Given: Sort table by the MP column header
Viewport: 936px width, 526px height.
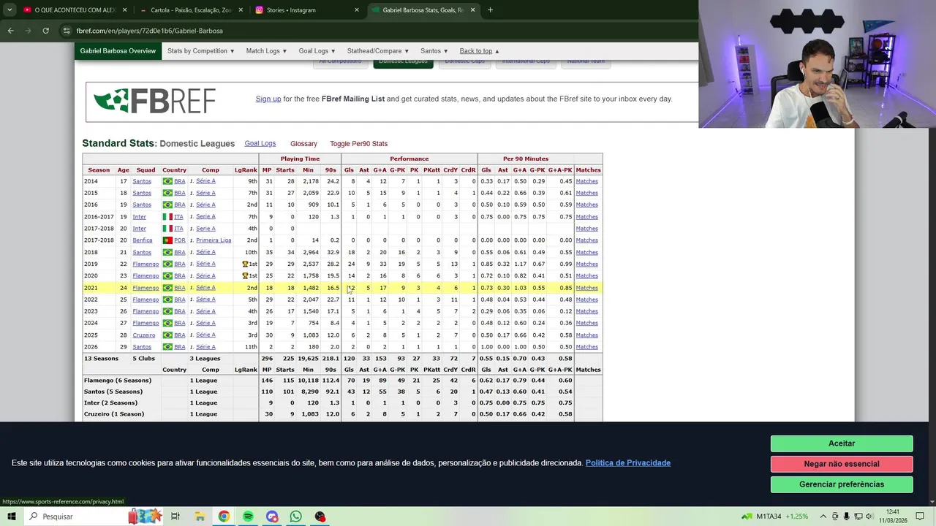Looking at the screenshot, I should coord(266,170).
